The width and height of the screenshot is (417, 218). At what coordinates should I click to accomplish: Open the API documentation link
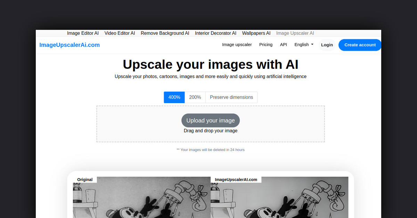click(x=283, y=44)
